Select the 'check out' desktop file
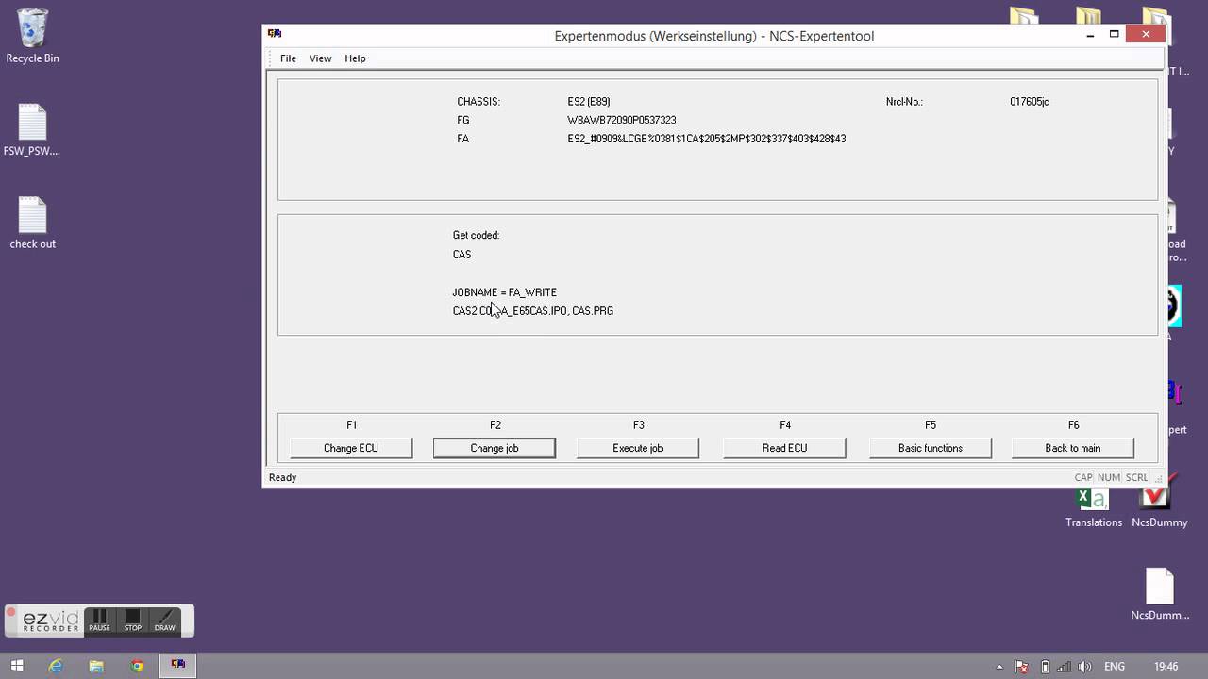 click(x=33, y=224)
